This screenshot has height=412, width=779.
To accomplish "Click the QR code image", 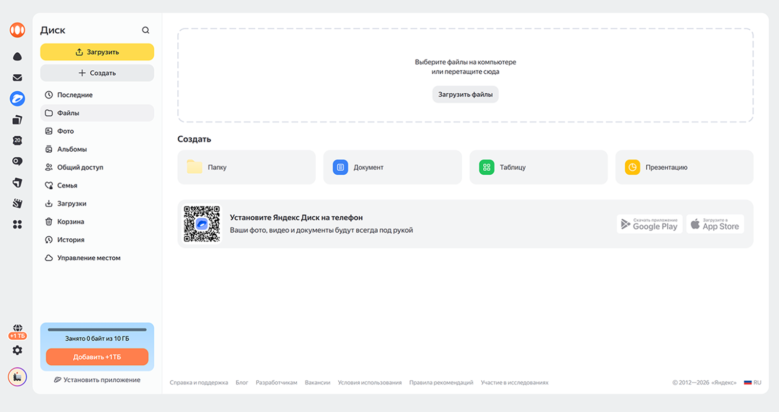I will click(x=202, y=224).
